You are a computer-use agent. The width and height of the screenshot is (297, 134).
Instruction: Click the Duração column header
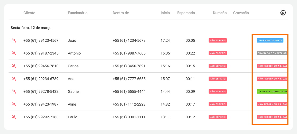point(220,13)
